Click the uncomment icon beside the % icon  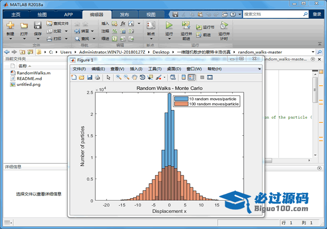coord(123,31)
